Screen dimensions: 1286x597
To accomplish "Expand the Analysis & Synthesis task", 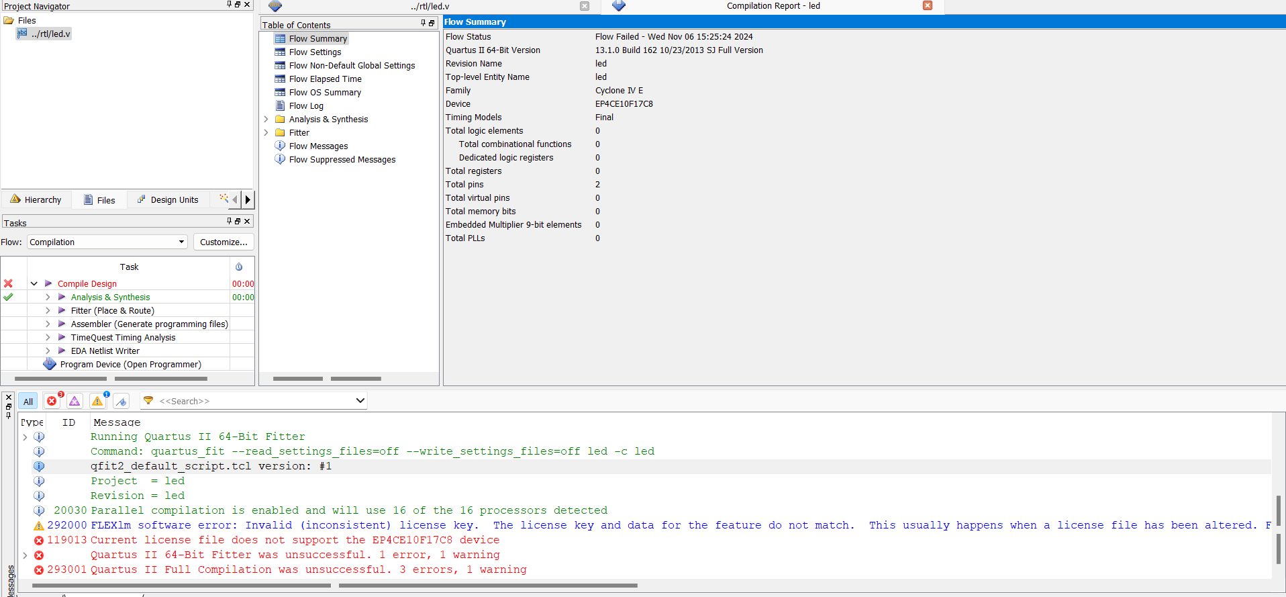I will (x=48, y=297).
